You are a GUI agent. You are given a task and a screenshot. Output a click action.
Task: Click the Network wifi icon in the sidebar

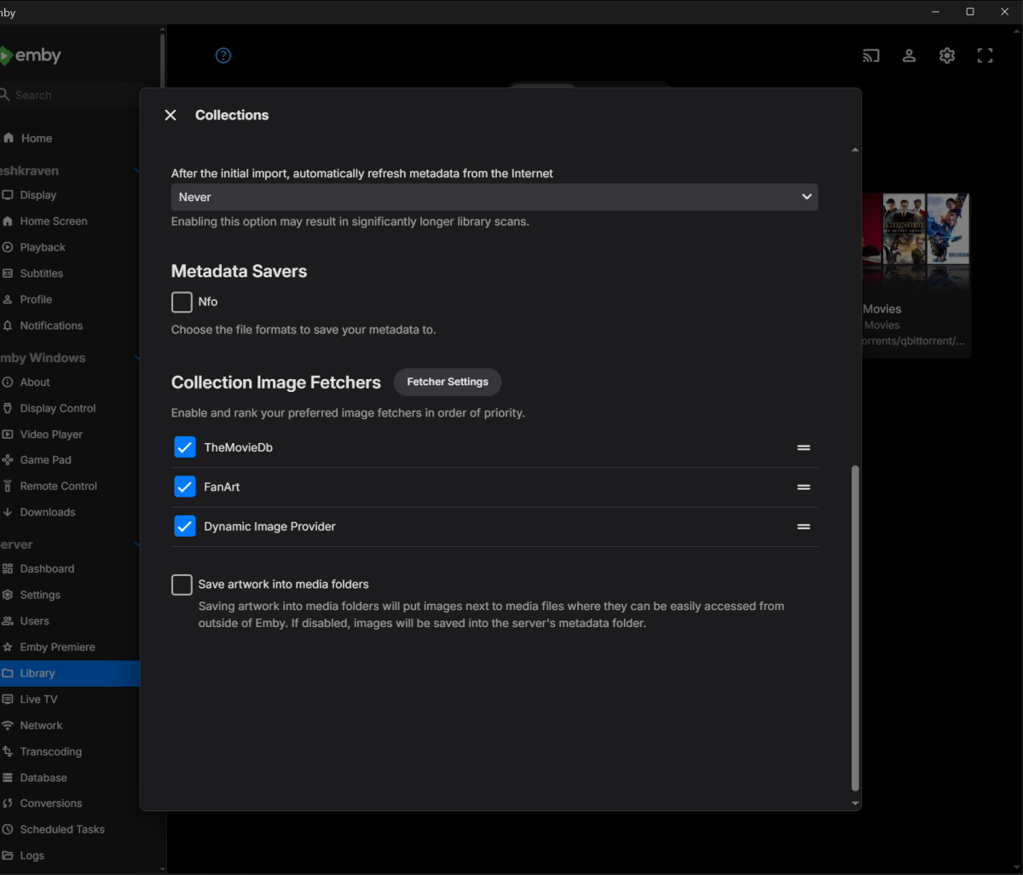8,726
